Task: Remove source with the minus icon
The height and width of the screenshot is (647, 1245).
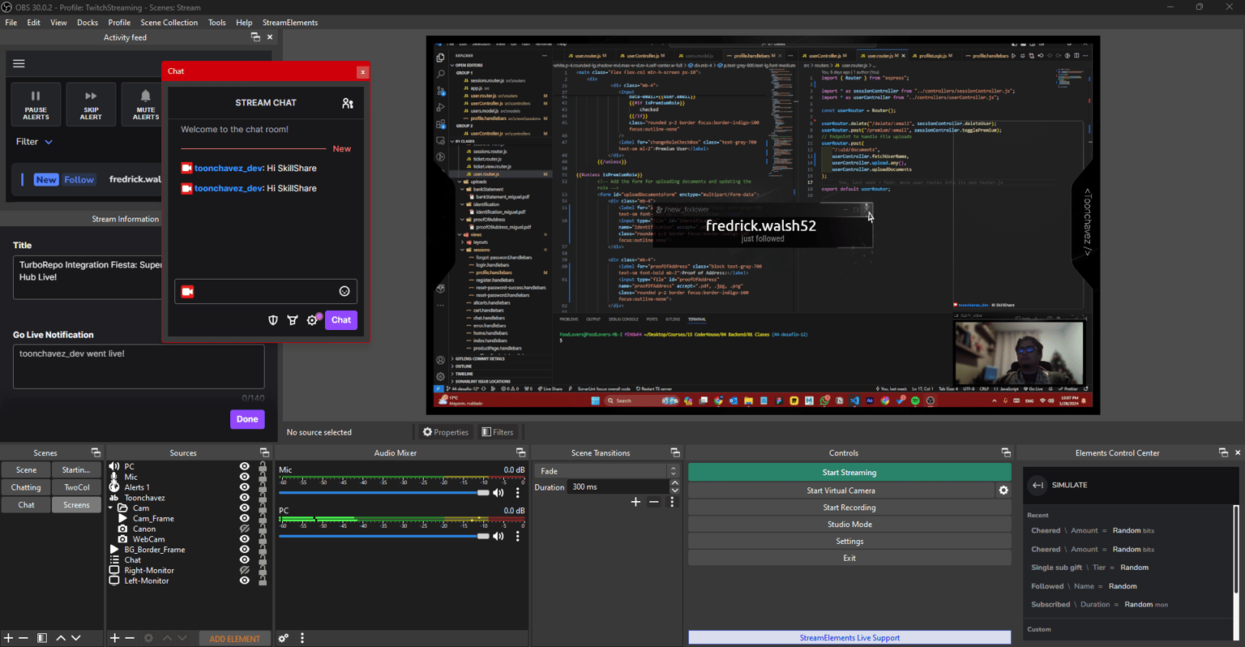Action: (130, 638)
